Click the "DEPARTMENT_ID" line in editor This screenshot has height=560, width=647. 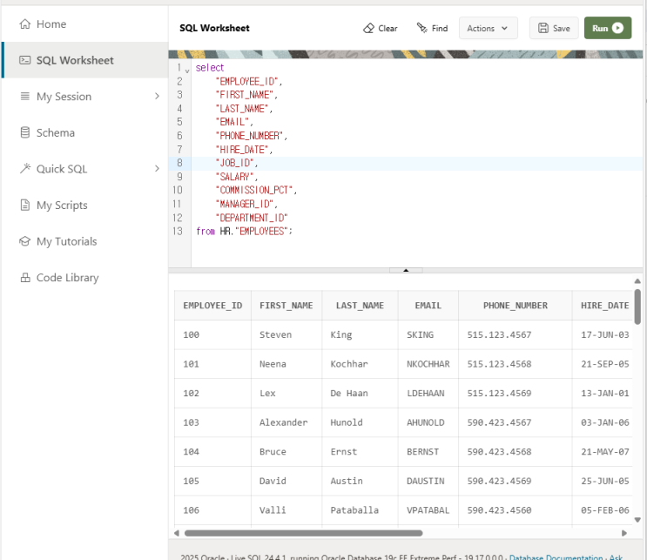coord(252,218)
